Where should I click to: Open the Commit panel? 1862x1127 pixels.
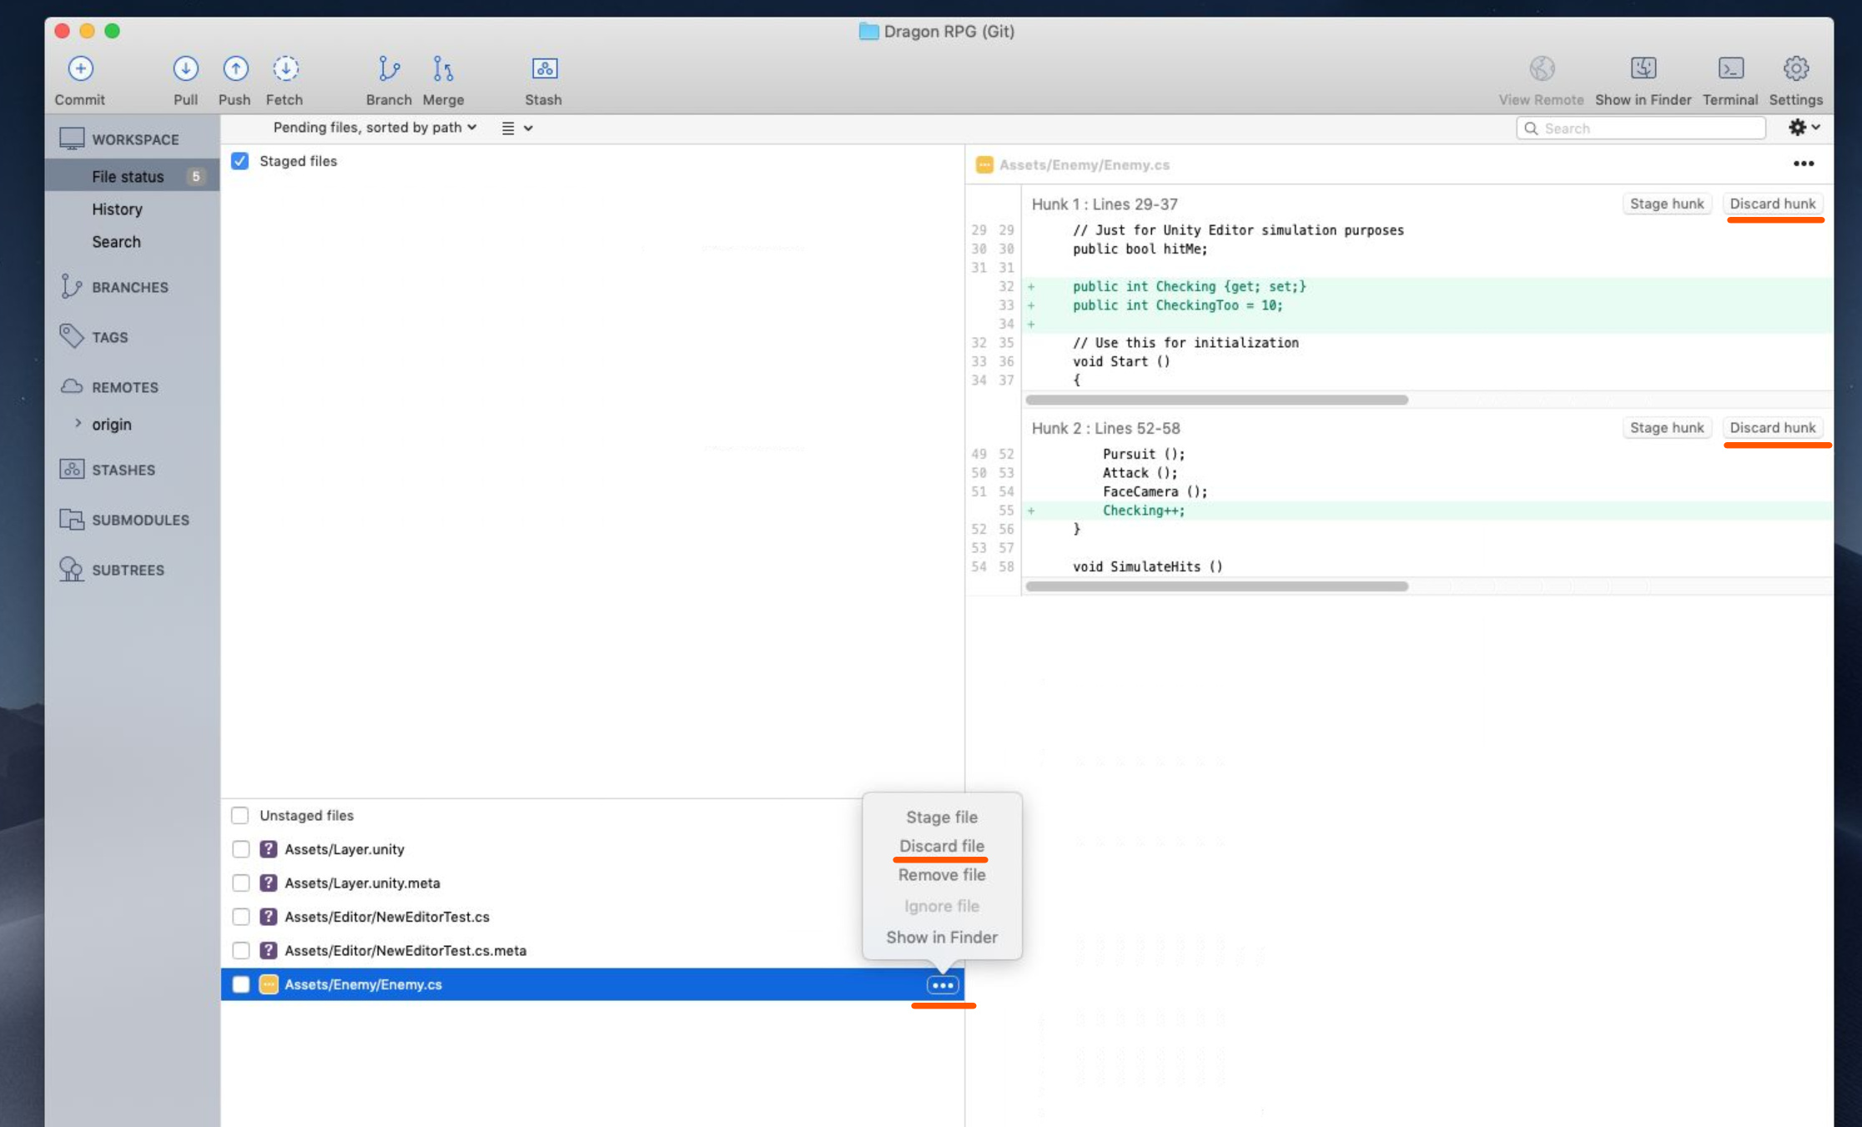click(79, 79)
